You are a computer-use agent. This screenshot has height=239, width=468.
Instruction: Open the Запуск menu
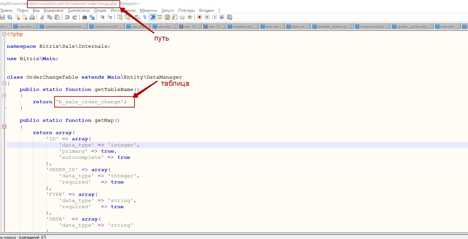pyautogui.click(x=168, y=10)
